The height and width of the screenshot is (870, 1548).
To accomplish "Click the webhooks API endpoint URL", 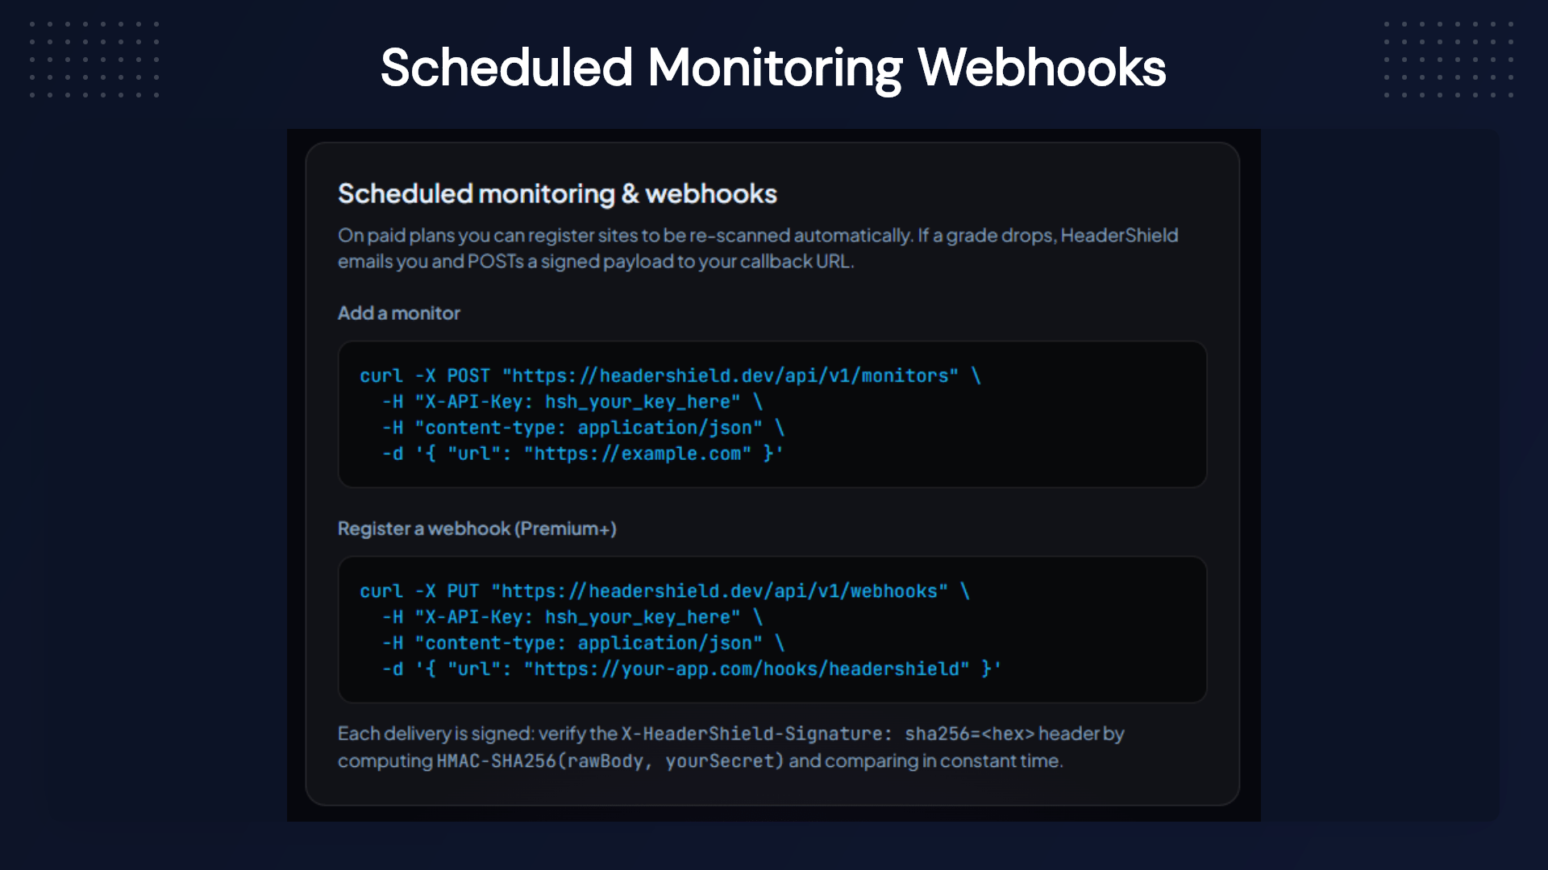I will point(719,591).
